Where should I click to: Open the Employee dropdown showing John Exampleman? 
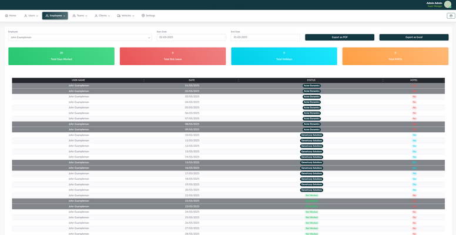coord(80,38)
